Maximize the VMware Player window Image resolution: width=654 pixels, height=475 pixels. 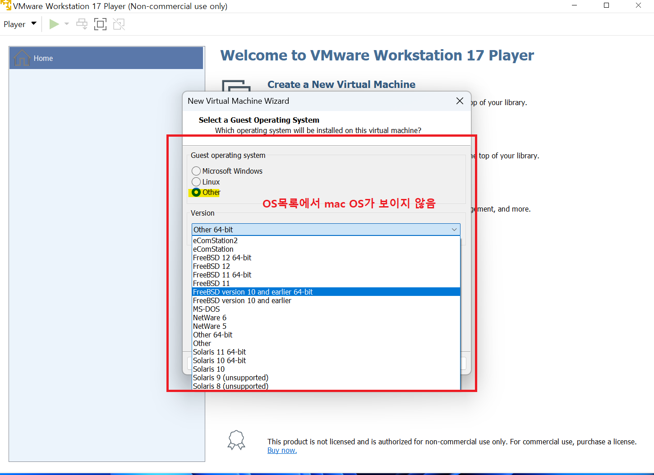pyautogui.click(x=606, y=5)
